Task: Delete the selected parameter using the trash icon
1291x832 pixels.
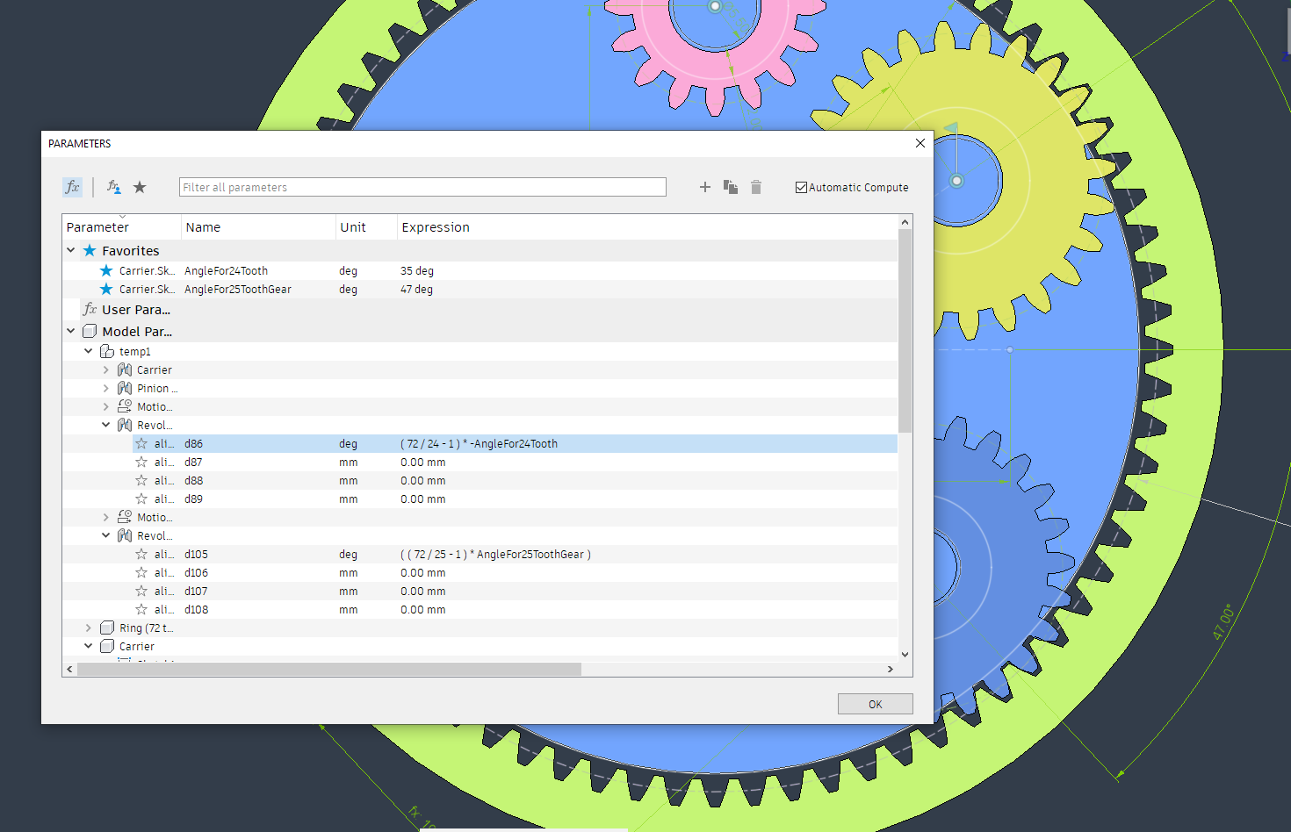Action: 756,187
